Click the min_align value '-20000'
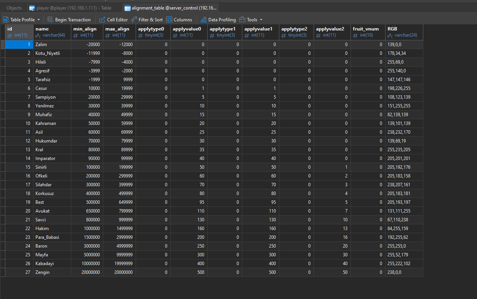 coord(87,45)
